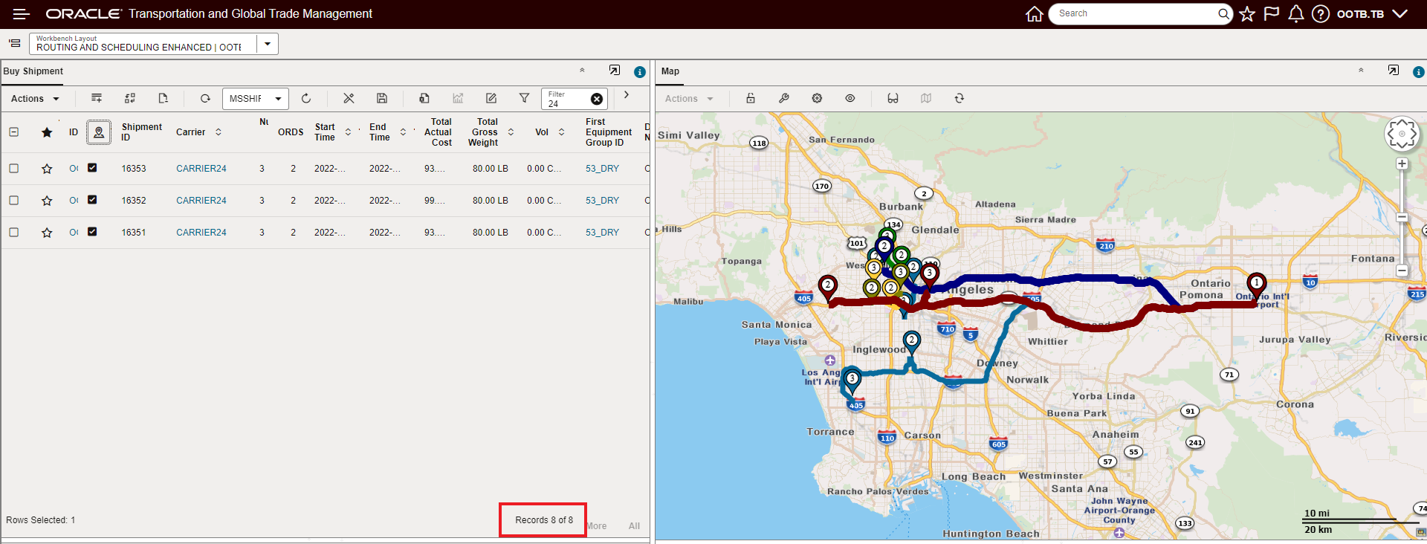Open the navigation hamburger menu
This screenshot has width=1427, height=544.
point(21,14)
